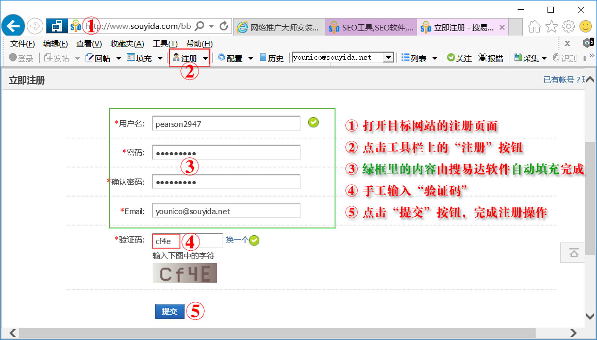The height and width of the screenshot is (340, 597).
Task: Click the vertical scrollbar thumb
Action: point(590,198)
